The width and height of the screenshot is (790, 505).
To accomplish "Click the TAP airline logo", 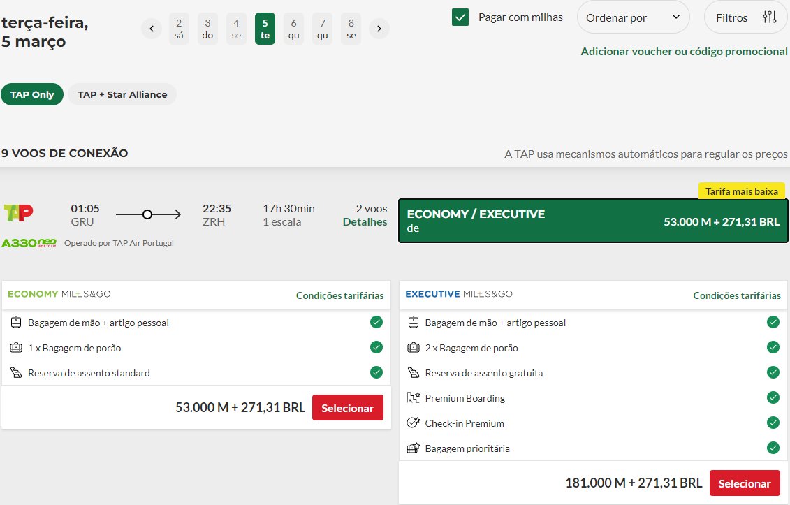I will [x=19, y=212].
